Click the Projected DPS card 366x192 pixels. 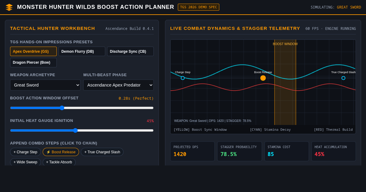point(192,151)
